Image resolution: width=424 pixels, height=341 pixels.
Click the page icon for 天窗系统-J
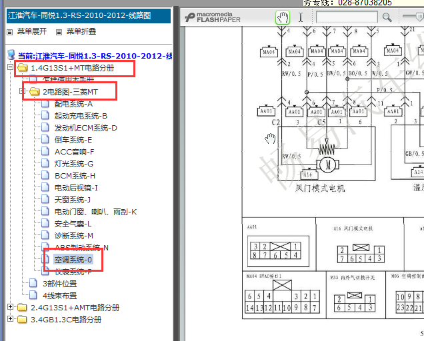coord(45,199)
